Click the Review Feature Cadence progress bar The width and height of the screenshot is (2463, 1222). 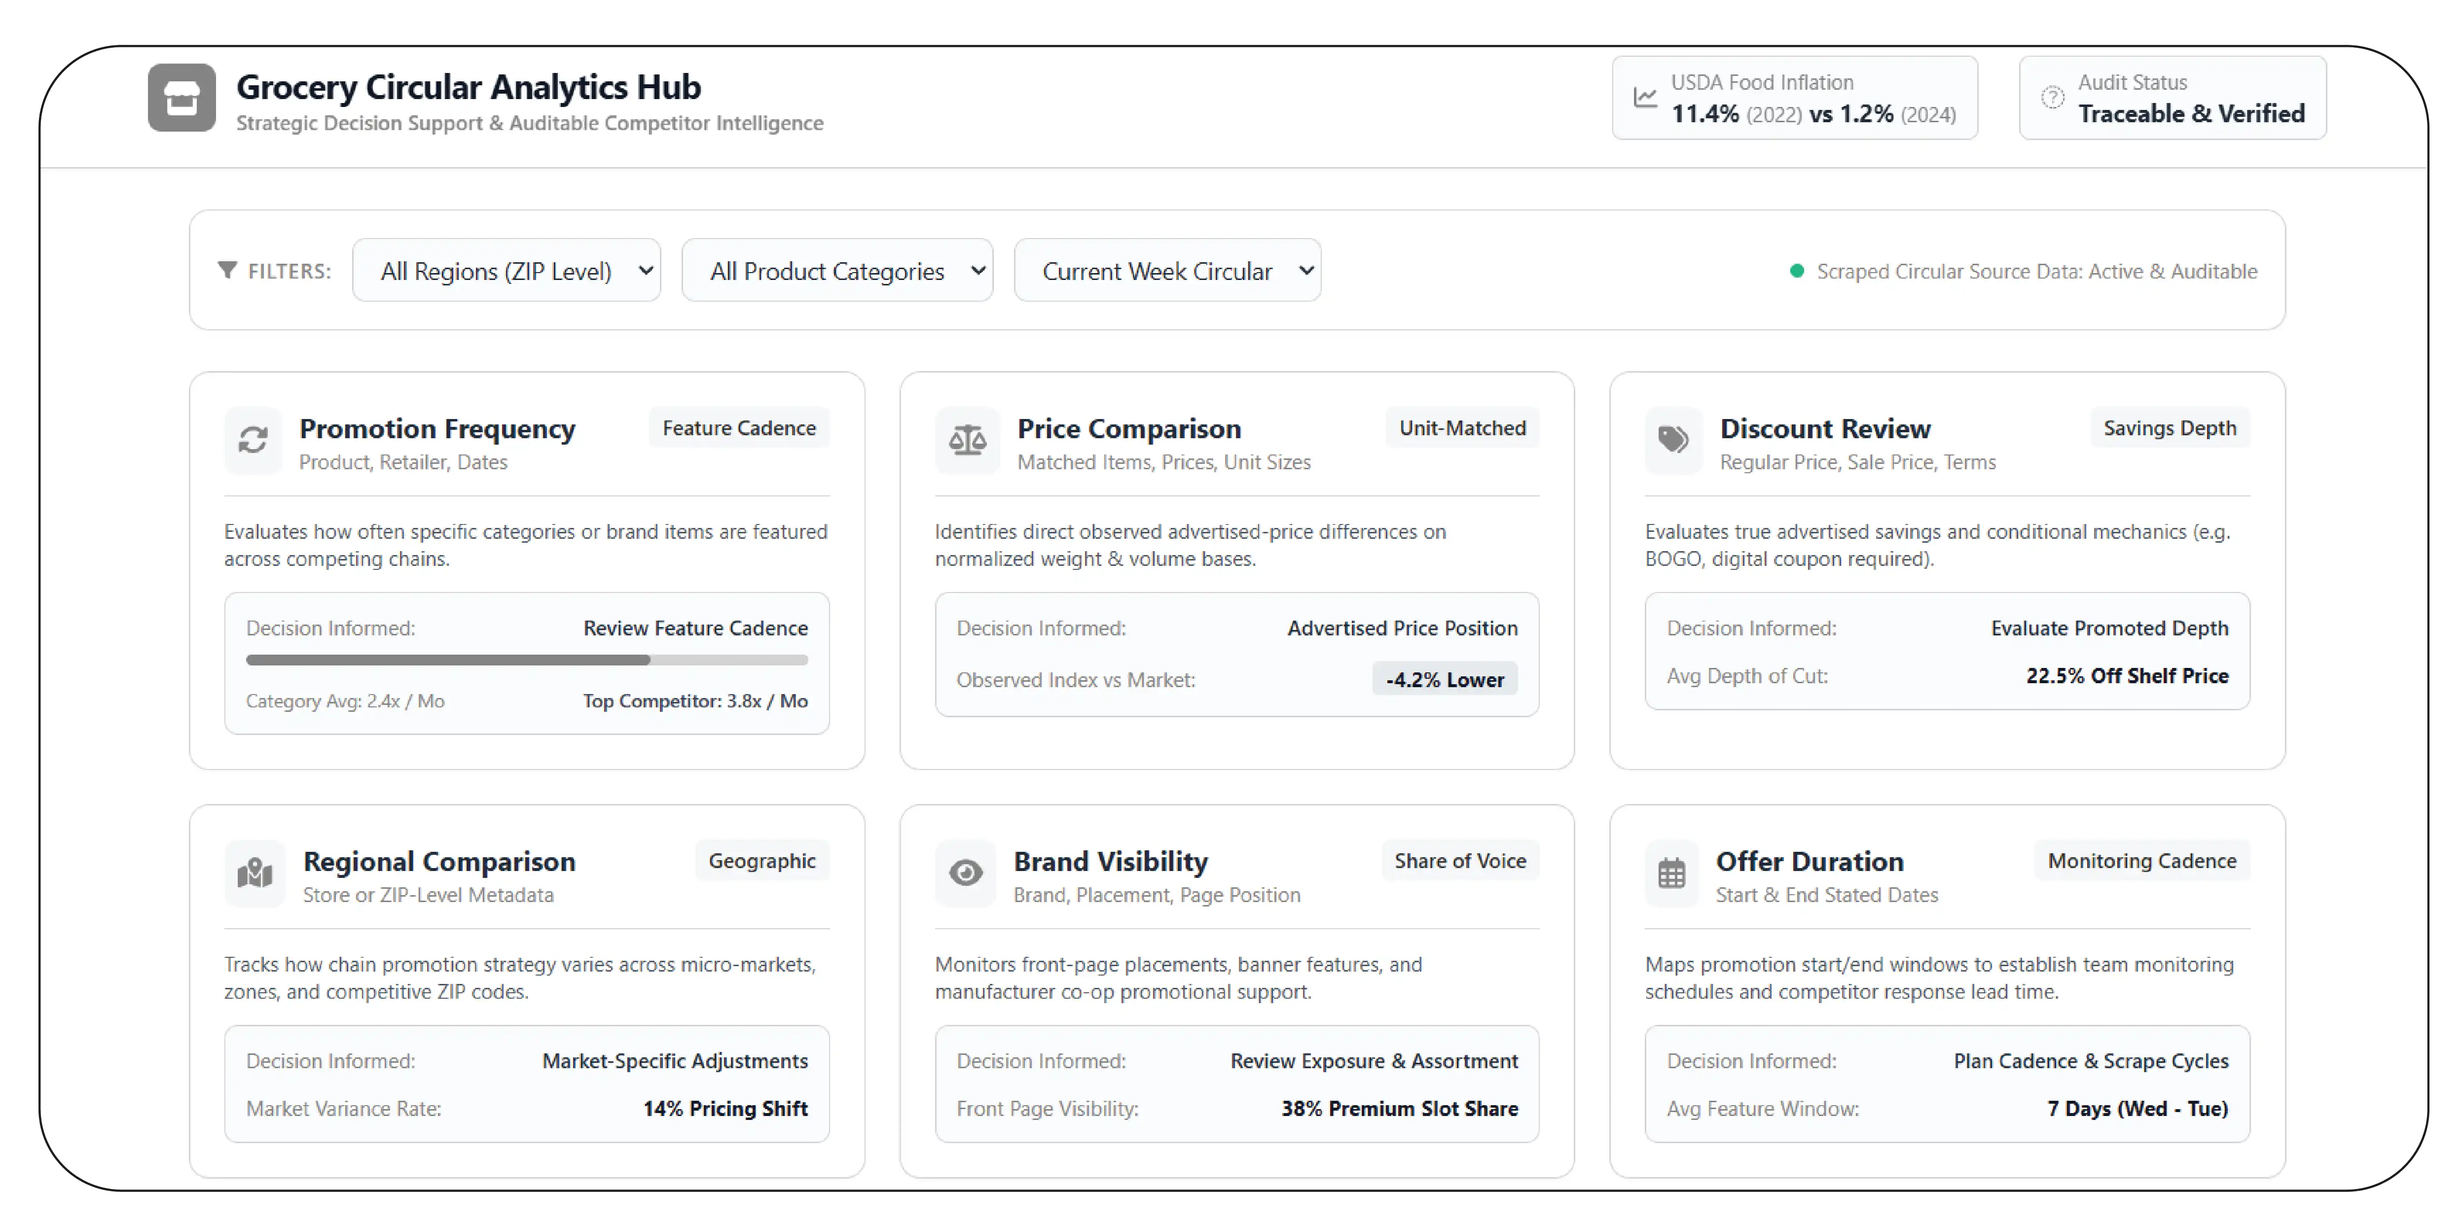point(527,660)
